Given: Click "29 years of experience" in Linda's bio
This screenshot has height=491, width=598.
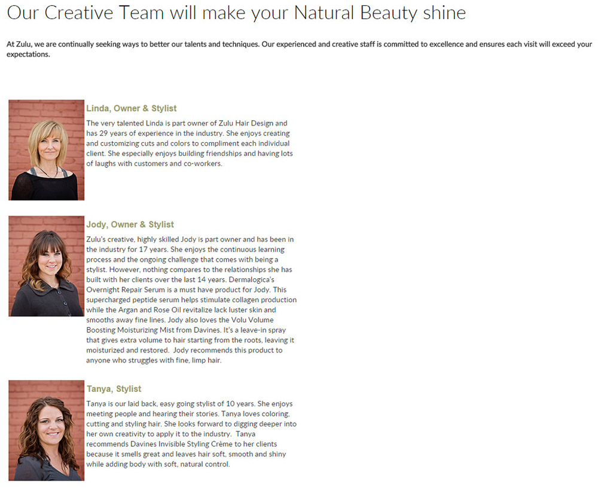Looking at the screenshot, I should click(x=133, y=134).
